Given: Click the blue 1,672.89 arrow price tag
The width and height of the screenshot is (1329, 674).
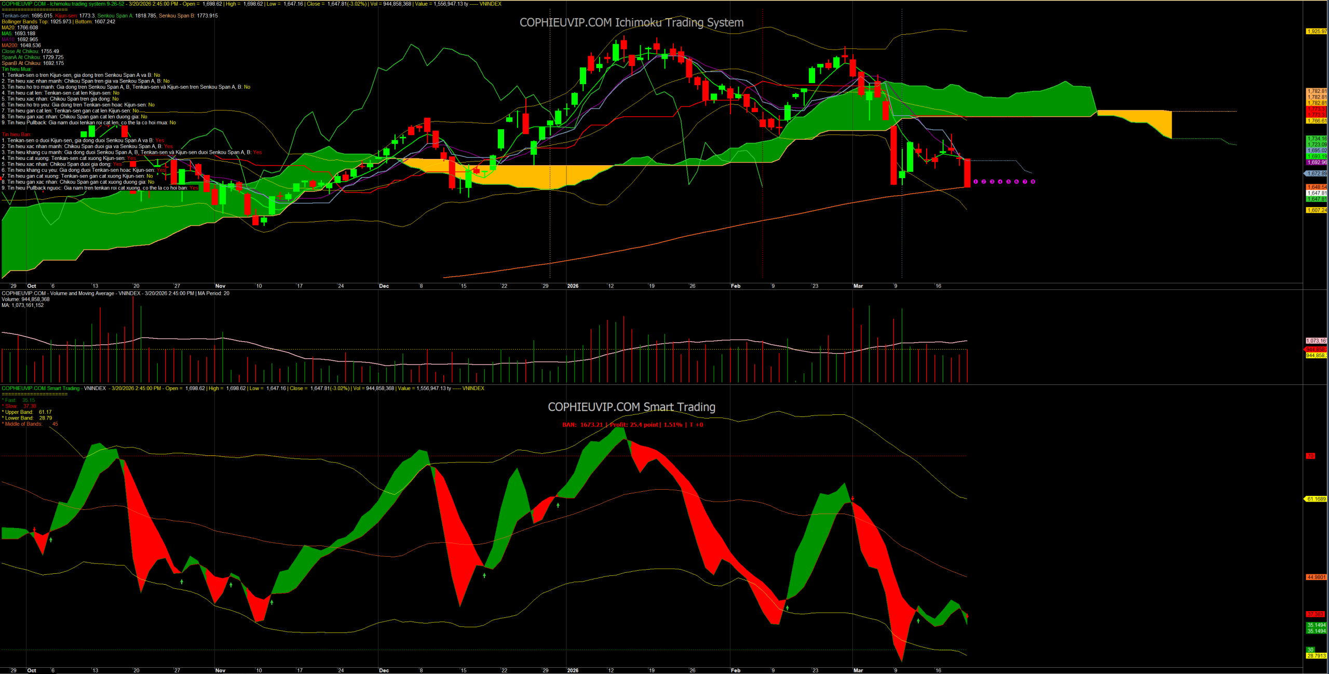Looking at the screenshot, I should click(x=1316, y=173).
